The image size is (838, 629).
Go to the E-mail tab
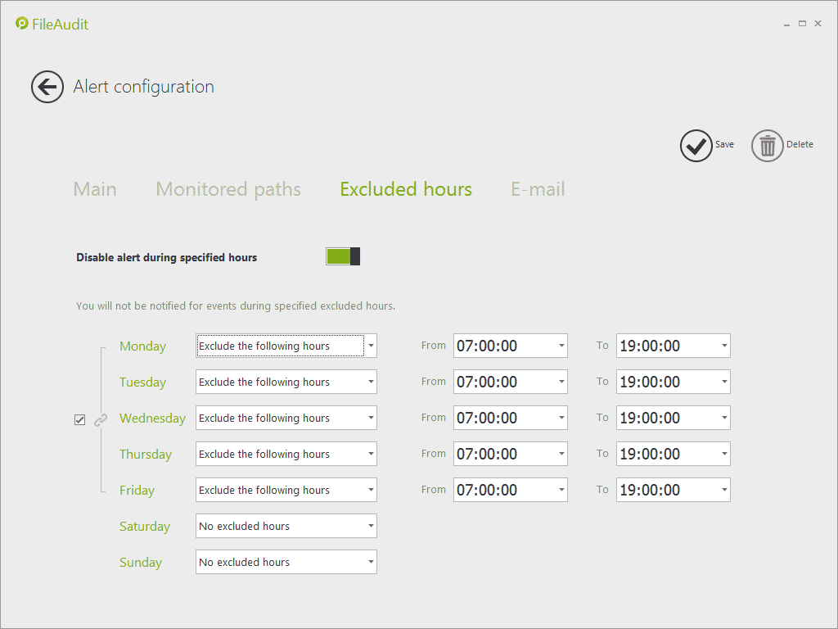click(x=538, y=189)
